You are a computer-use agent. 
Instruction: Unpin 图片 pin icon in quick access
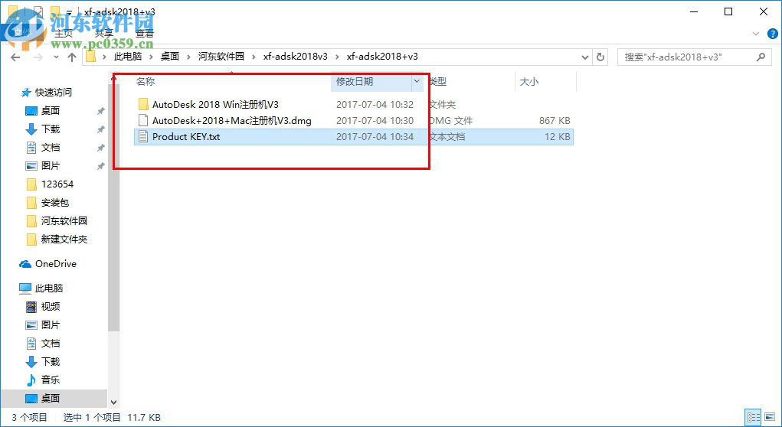(100, 165)
